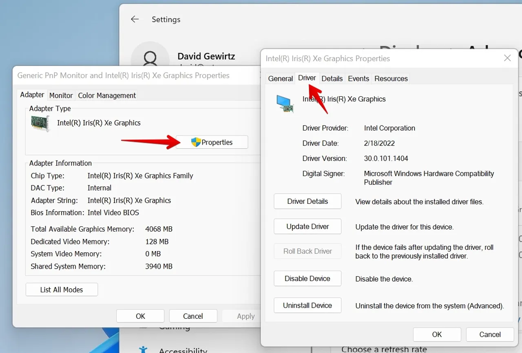Click the Settings back arrow
522x353 pixels.
(x=135, y=19)
